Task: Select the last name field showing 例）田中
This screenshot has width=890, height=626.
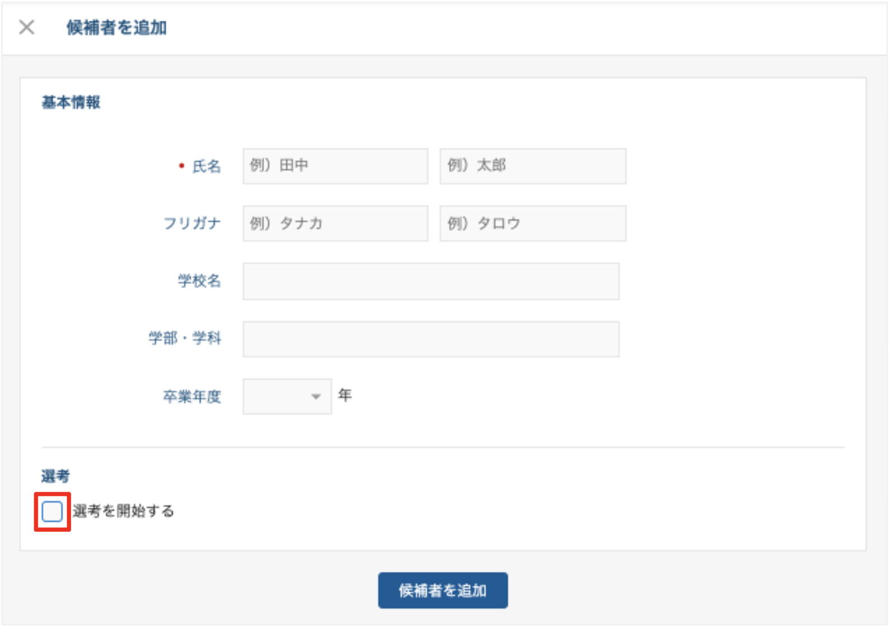Action: (x=335, y=166)
